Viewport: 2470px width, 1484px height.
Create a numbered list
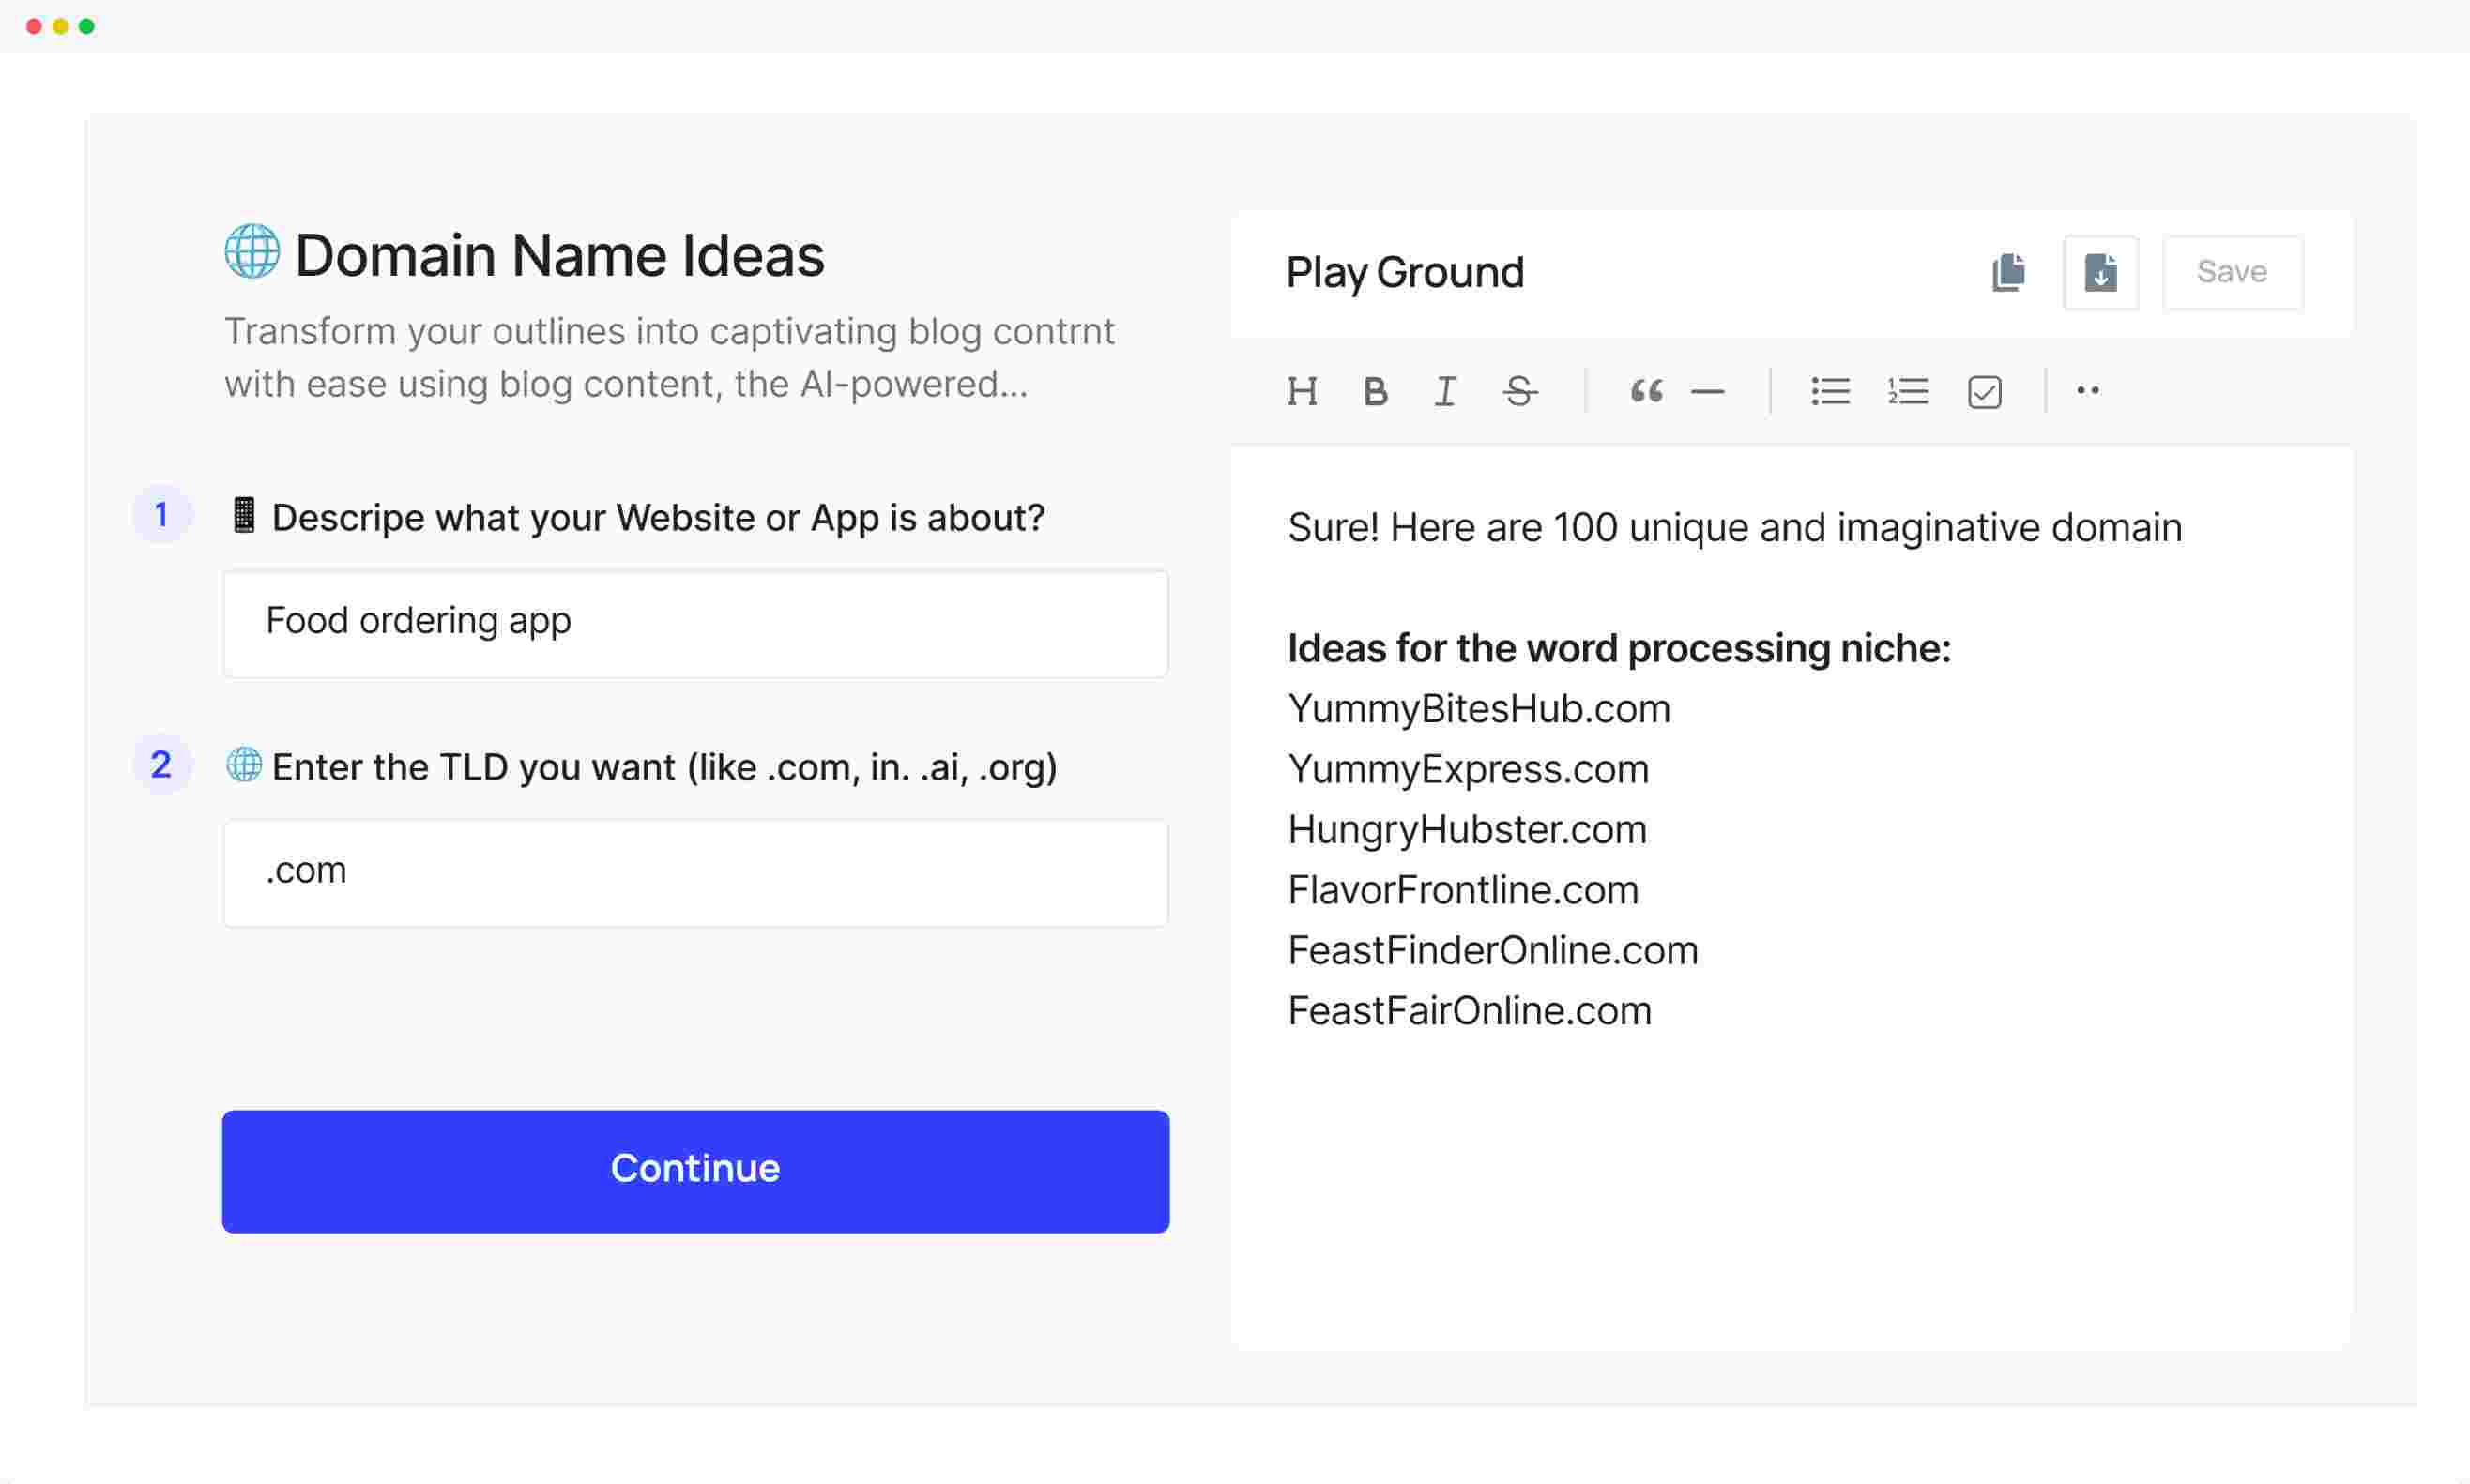(1907, 391)
